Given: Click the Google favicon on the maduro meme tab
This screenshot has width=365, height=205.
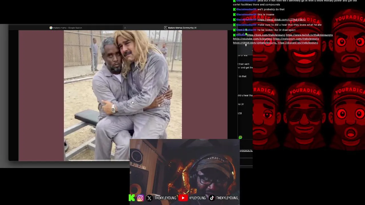Looking at the screenshot, I should click(51, 28).
